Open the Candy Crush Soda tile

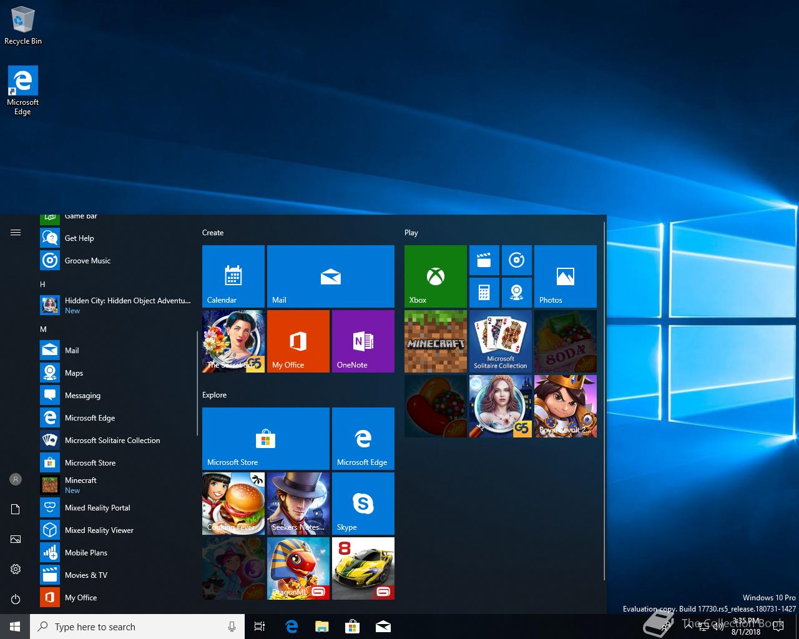point(566,341)
